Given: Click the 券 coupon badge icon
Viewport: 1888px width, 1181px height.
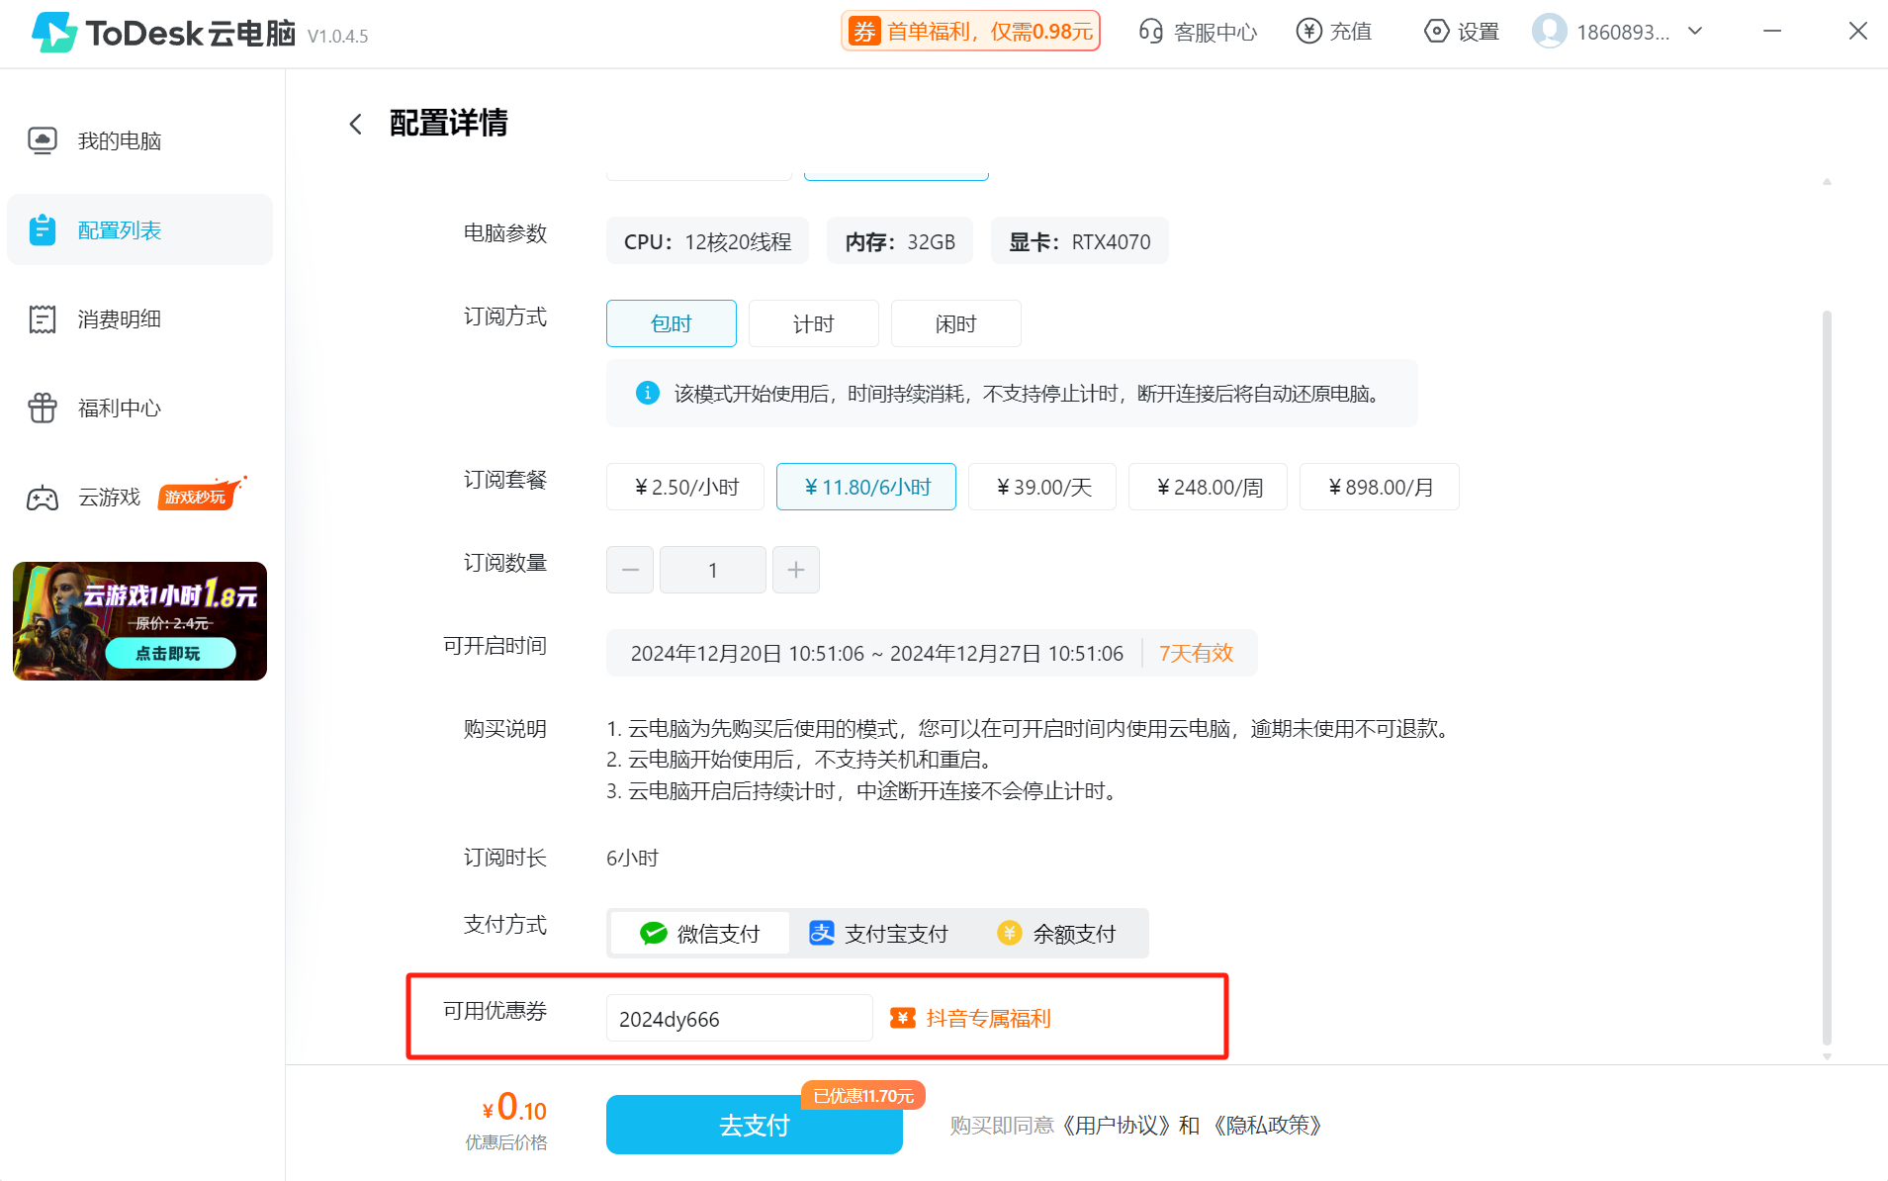Looking at the screenshot, I should pyautogui.click(x=864, y=31).
